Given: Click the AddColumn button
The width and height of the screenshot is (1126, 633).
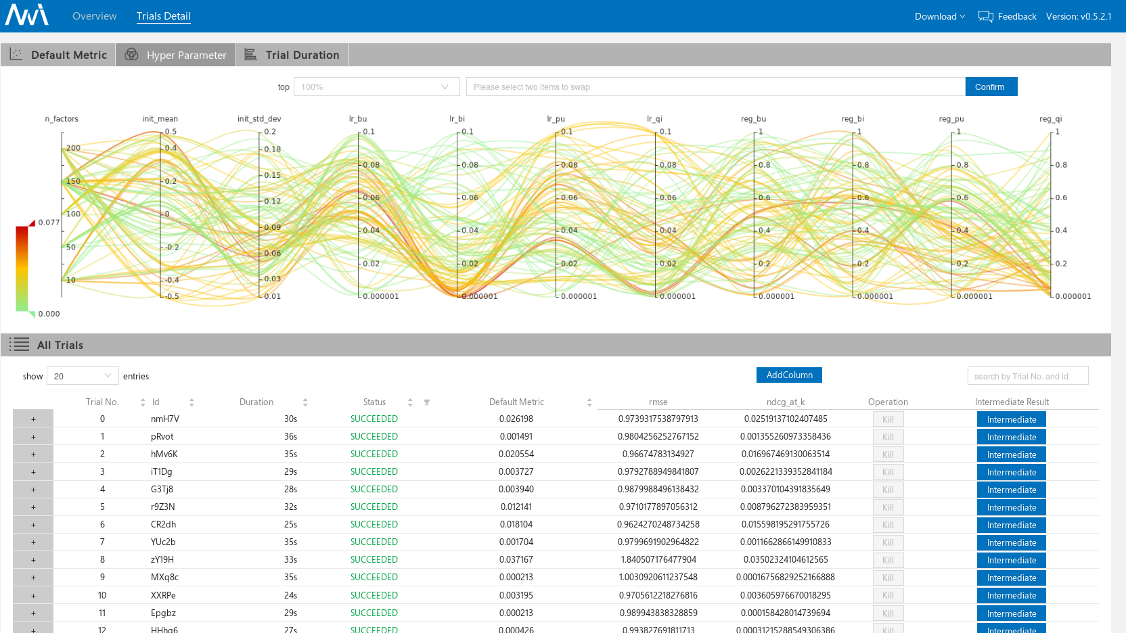Looking at the screenshot, I should [x=789, y=375].
